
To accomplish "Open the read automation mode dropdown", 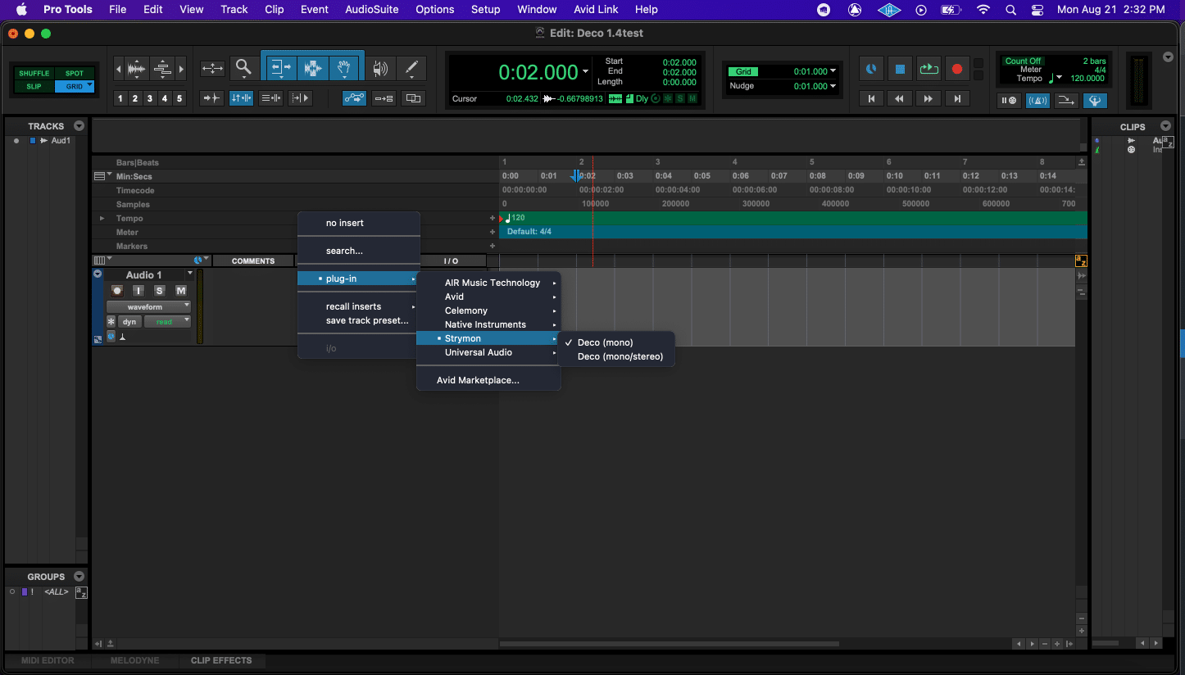I will point(167,320).
